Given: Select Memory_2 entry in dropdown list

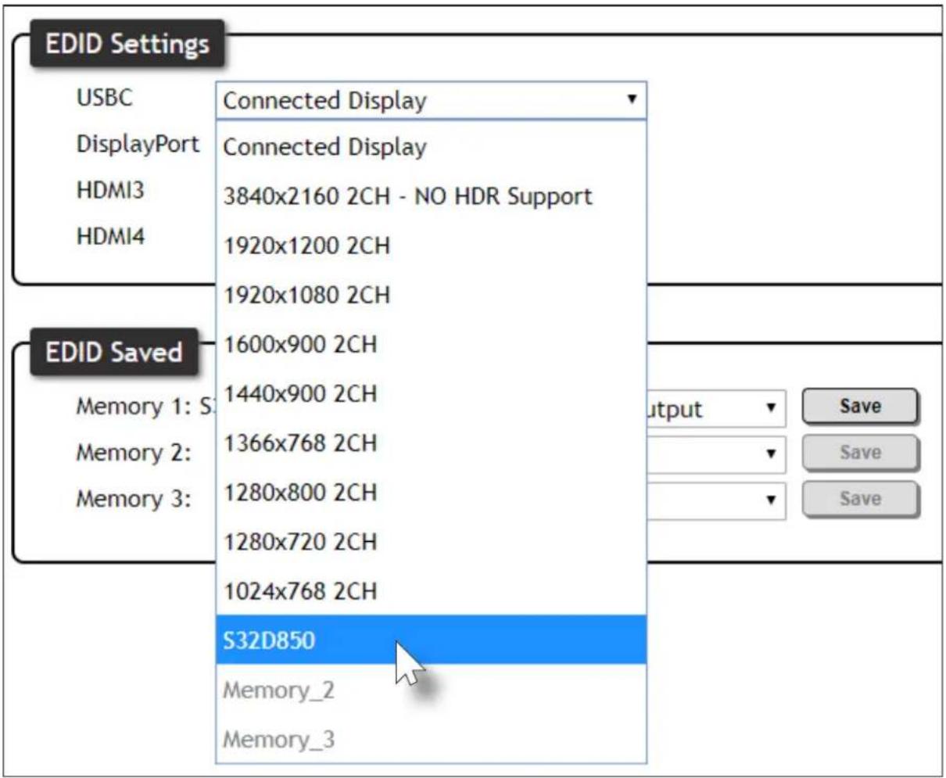Looking at the screenshot, I should click(431, 690).
